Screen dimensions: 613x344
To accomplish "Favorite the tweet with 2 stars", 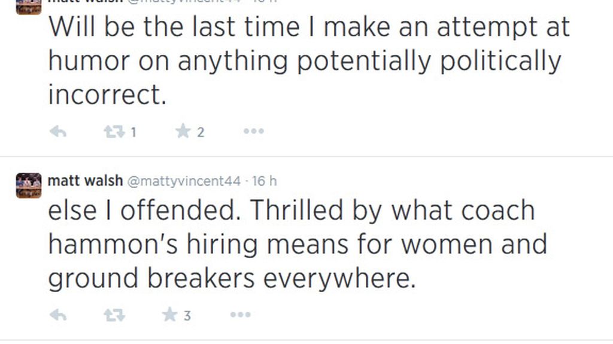I will (x=183, y=131).
